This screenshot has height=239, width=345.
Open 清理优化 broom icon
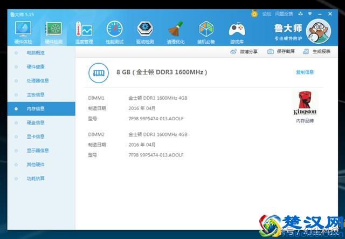click(x=175, y=32)
